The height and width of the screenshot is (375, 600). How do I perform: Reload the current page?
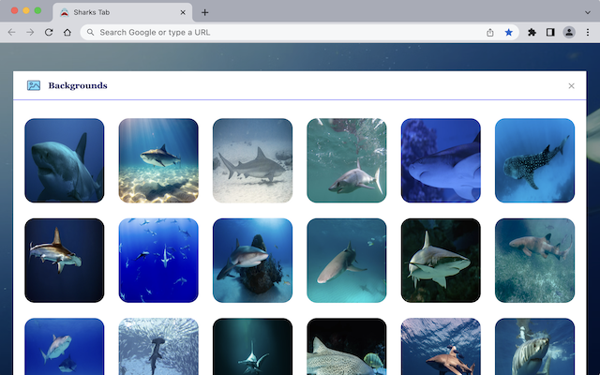coord(49,33)
